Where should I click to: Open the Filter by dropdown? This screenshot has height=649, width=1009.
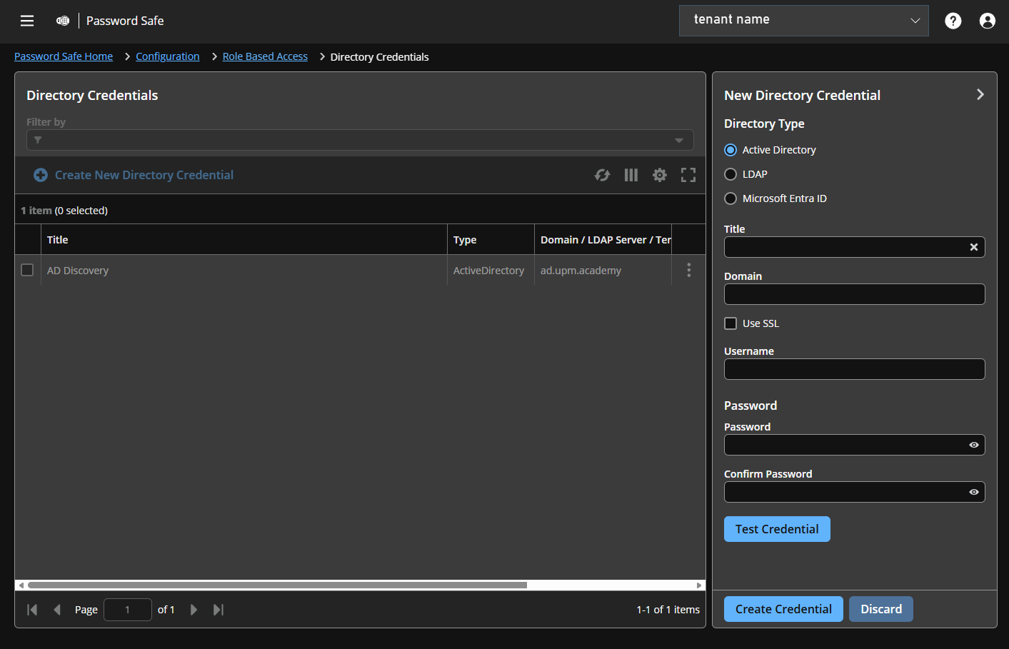[x=678, y=140]
